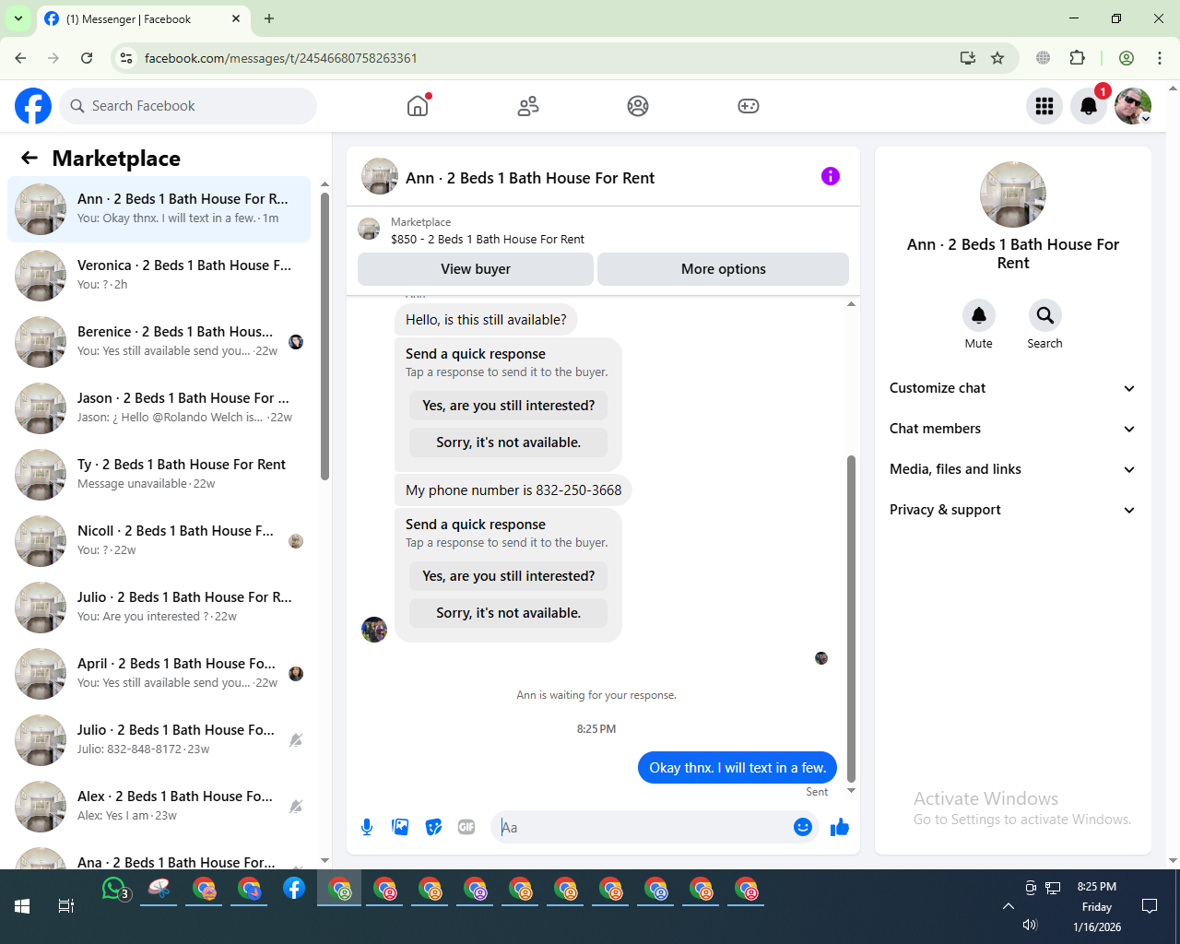Close the Messenger browser tab
Screen dimensions: 1180x944
click(x=236, y=18)
